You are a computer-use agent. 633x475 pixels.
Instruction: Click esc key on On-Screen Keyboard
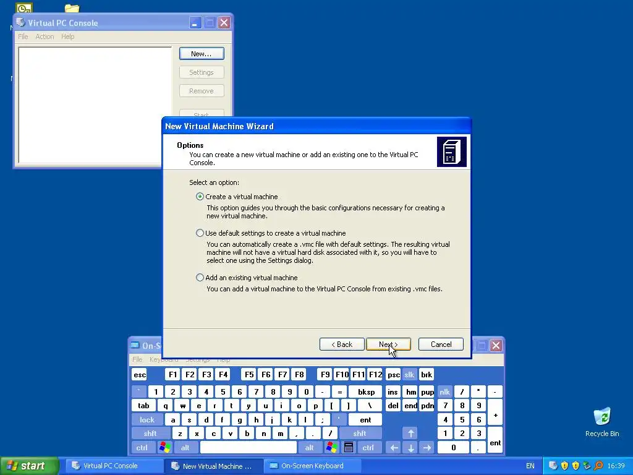click(x=139, y=375)
